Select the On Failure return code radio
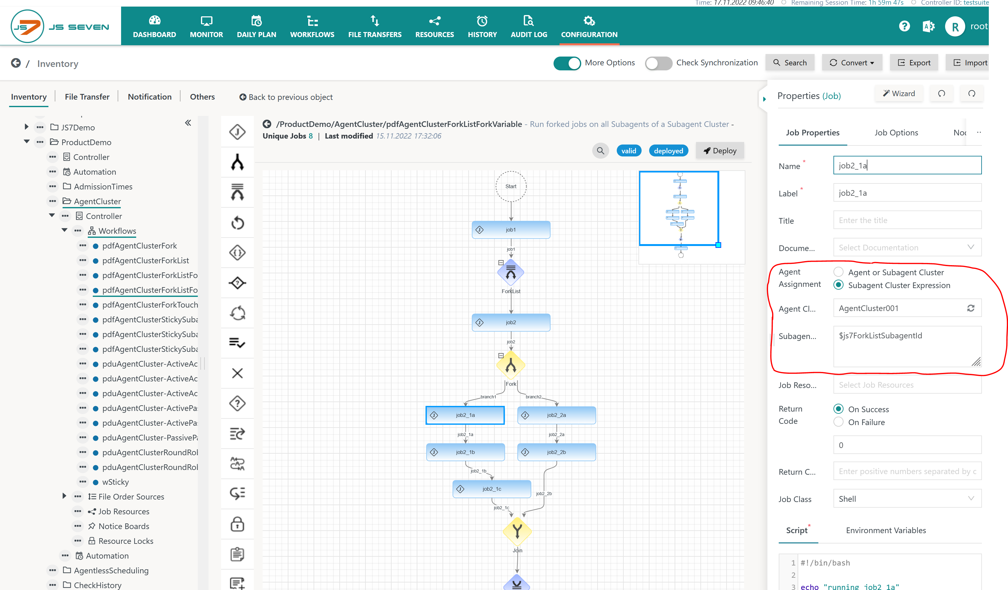Image resolution: width=1008 pixels, height=590 pixels. click(838, 422)
